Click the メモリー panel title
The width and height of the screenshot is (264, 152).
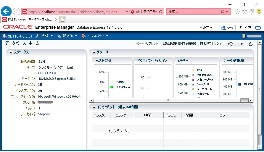183,61
